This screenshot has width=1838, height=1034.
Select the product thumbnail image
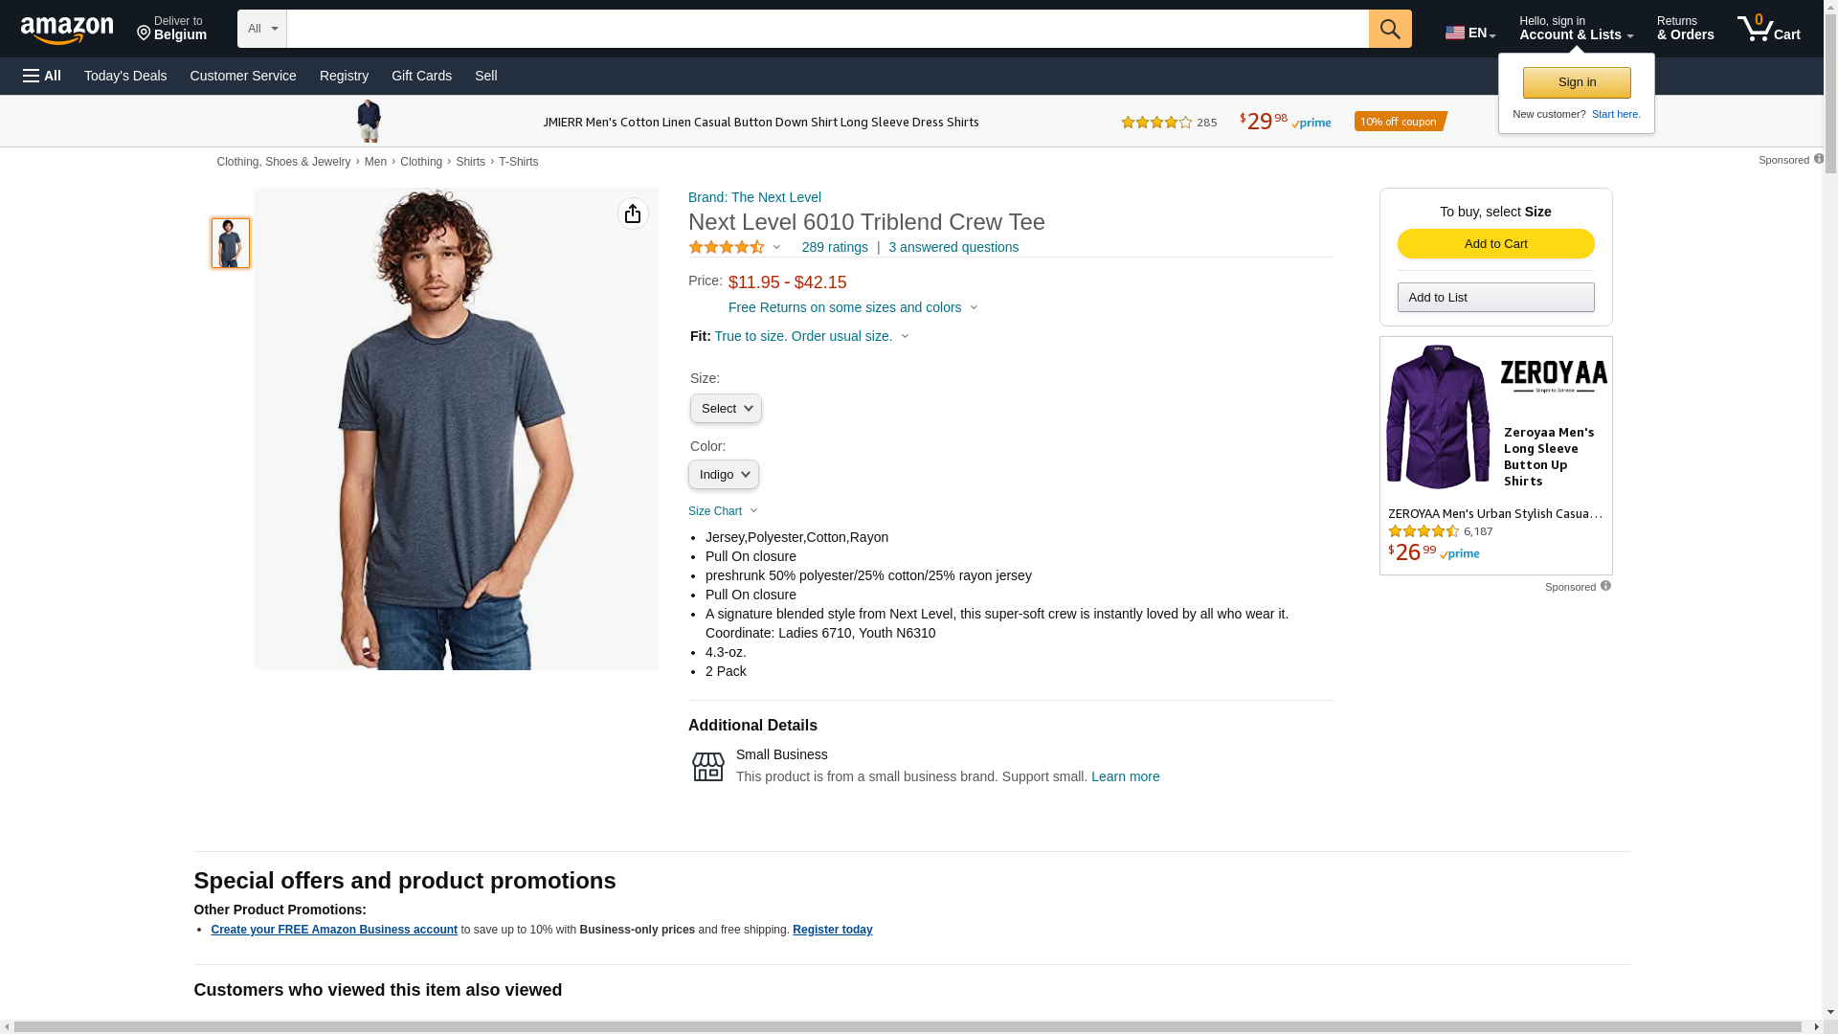coord(231,243)
